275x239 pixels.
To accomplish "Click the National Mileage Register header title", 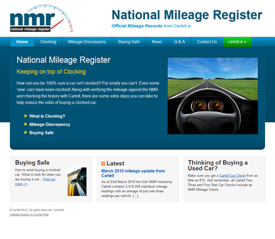I will tap(187, 15).
